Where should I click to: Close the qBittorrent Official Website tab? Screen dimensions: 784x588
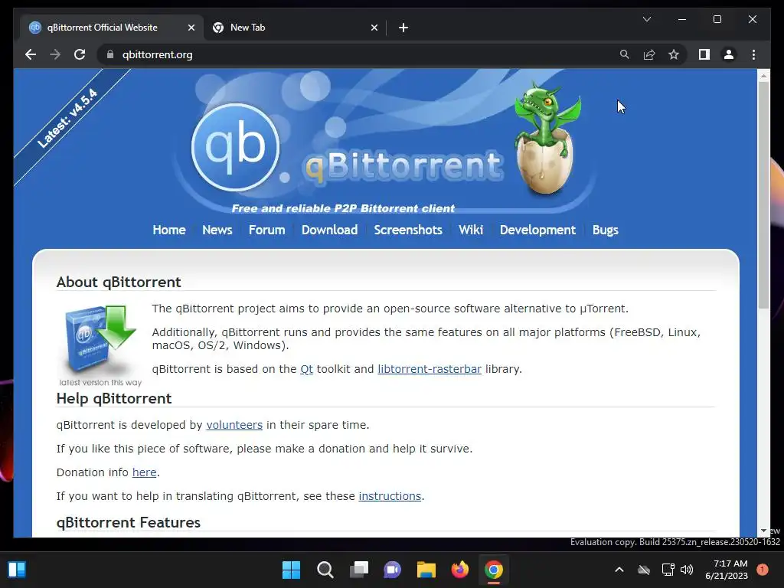[x=191, y=28]
